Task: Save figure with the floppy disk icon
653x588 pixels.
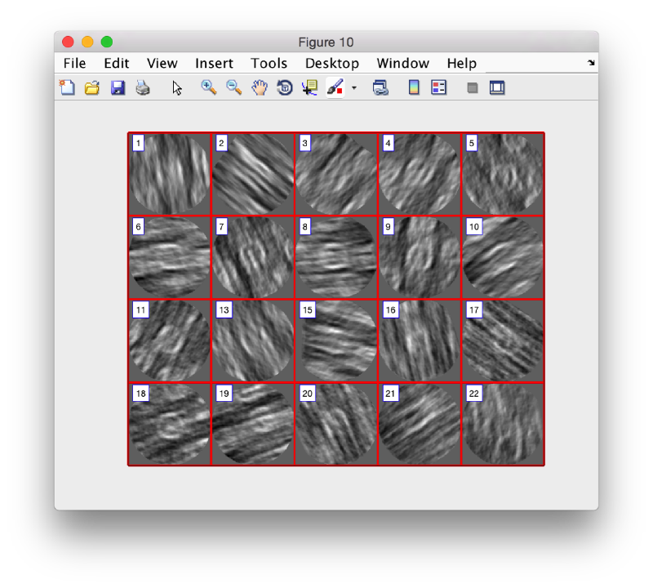Action: pyautogui.click(x=118, y=87)
